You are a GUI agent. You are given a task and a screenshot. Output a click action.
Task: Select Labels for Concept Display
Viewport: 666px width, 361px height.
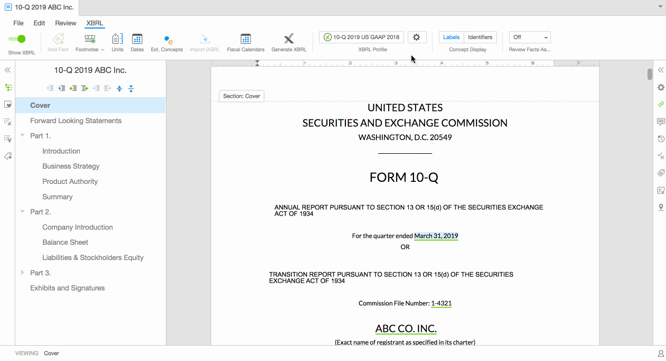click(x=451, y=37)
